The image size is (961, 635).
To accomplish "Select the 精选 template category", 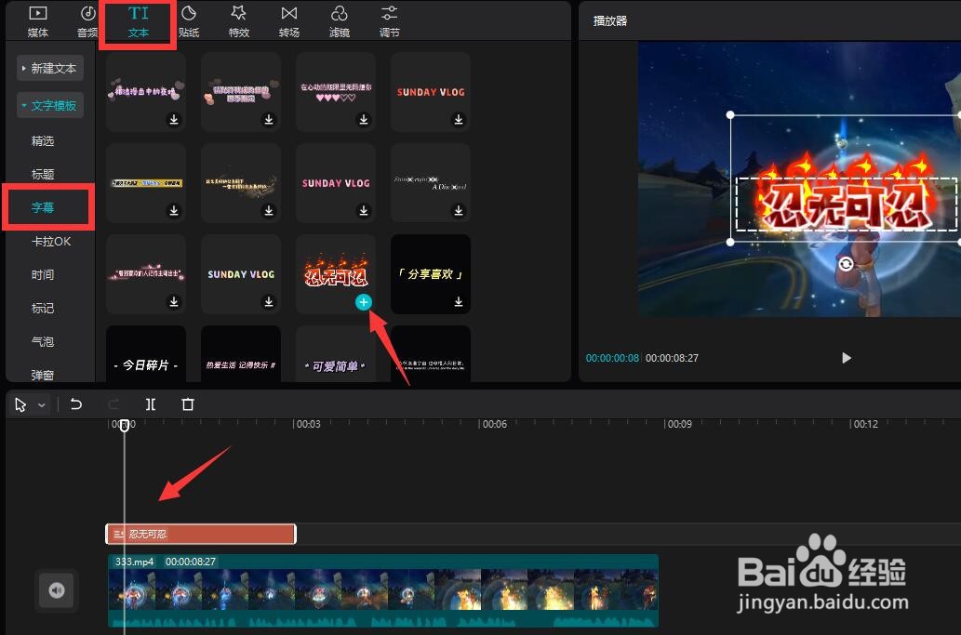I will click(x=43, y=140).
